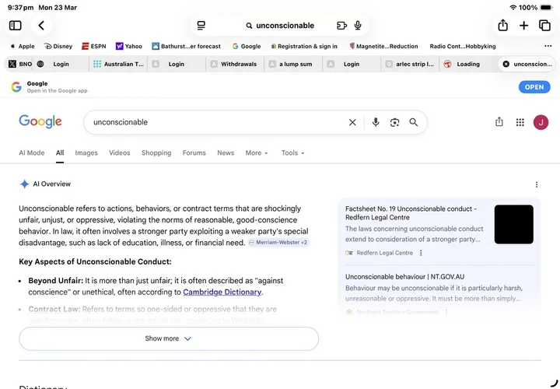Screen dimensions: 560x389
Task: Switch to the BNO tab
Action: (x=20, y=64)
